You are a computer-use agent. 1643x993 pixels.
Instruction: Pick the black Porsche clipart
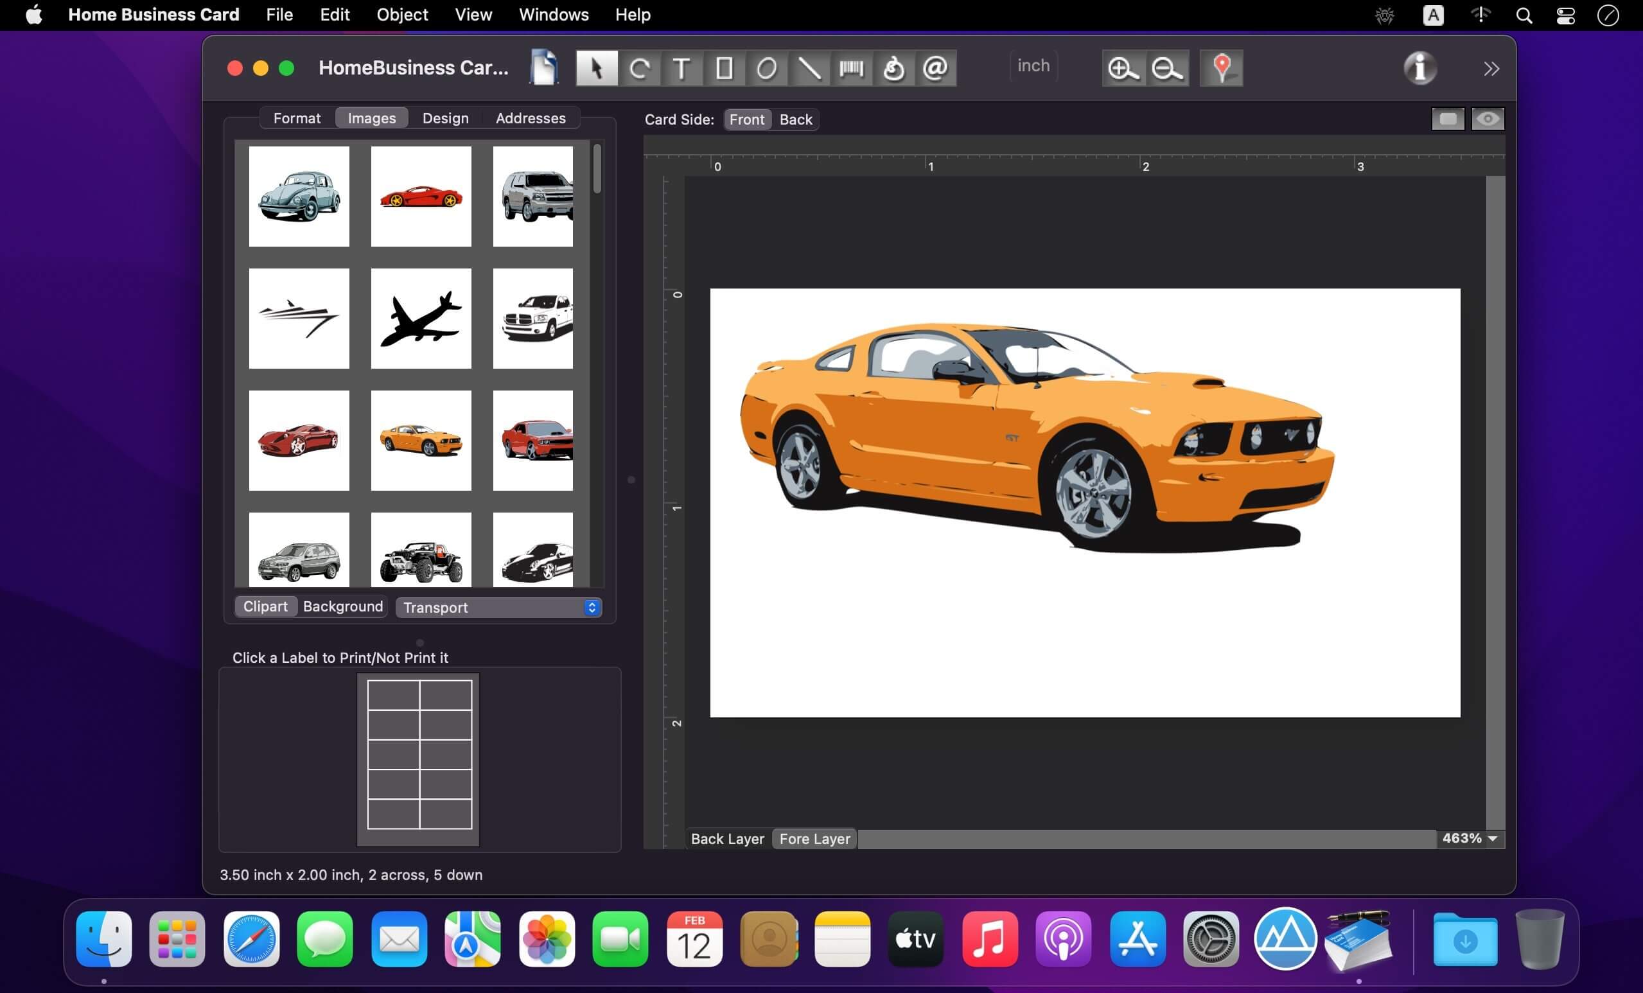532,550
